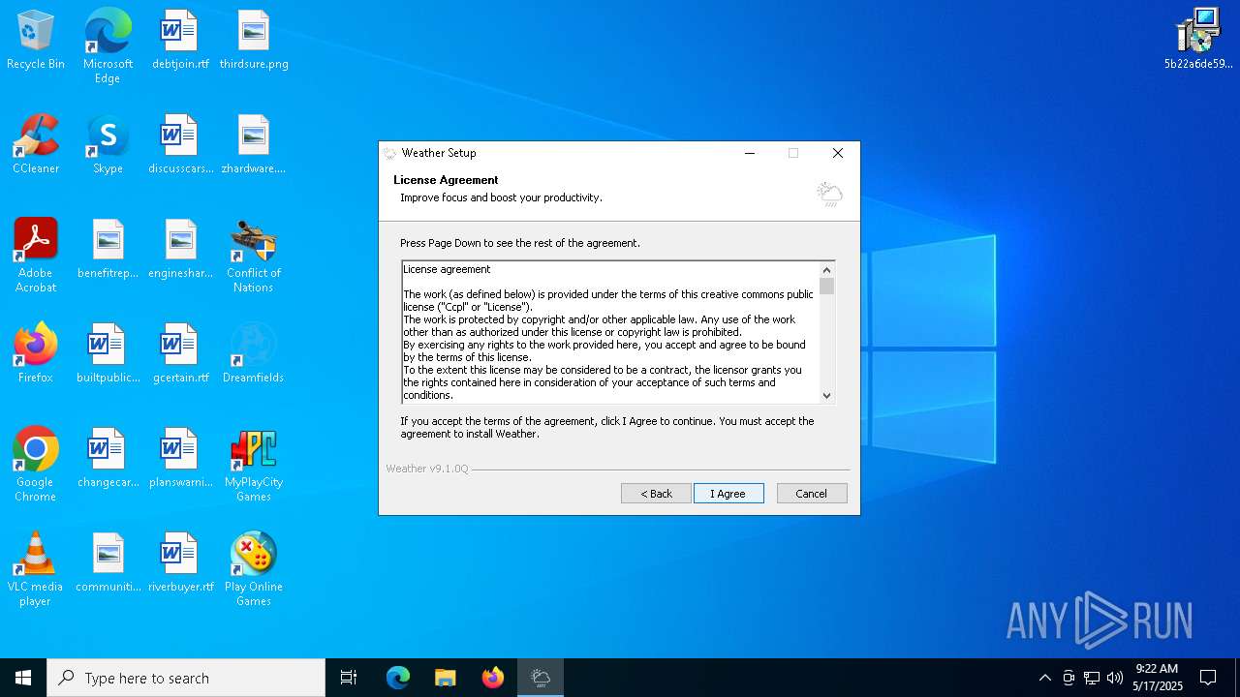The image size is (1240, 697).
Task: Open Firefox from the taskbar
Action: (x=493, y=678)
